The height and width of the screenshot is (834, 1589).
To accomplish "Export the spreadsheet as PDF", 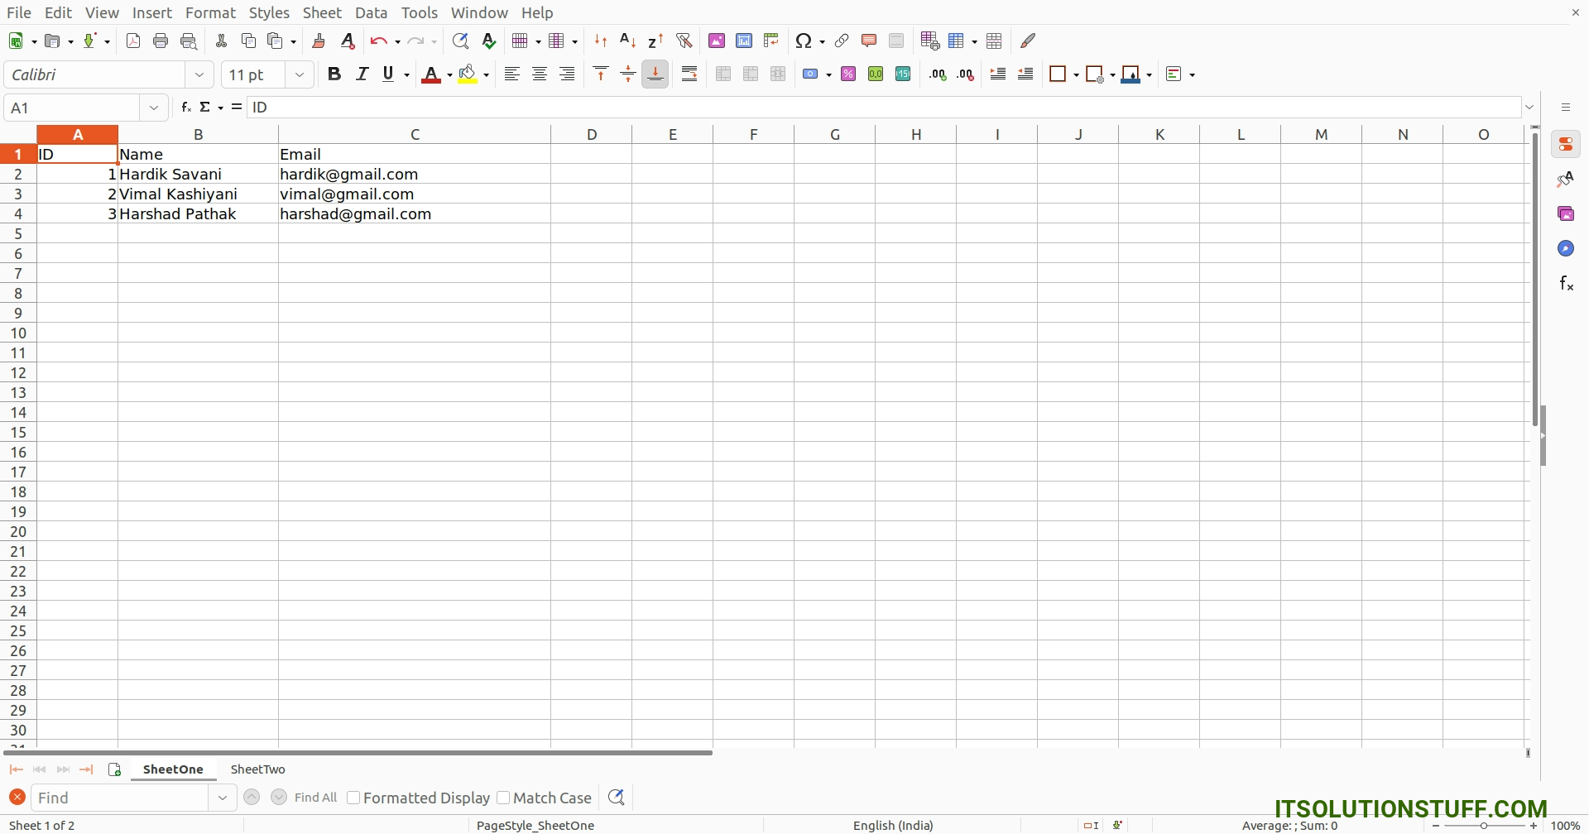I will [x=133, y=41].
